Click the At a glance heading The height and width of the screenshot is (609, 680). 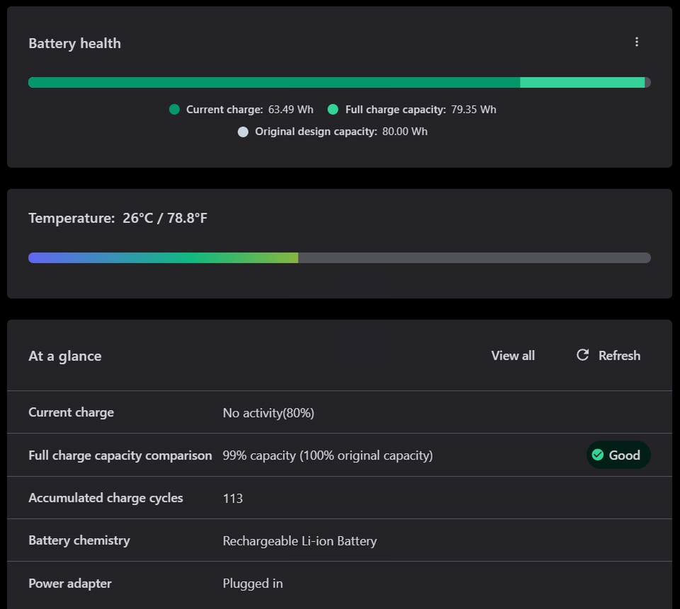64,356
